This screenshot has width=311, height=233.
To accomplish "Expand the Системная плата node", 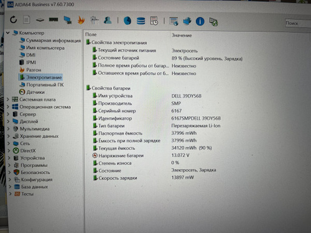I will coord(8,99).
